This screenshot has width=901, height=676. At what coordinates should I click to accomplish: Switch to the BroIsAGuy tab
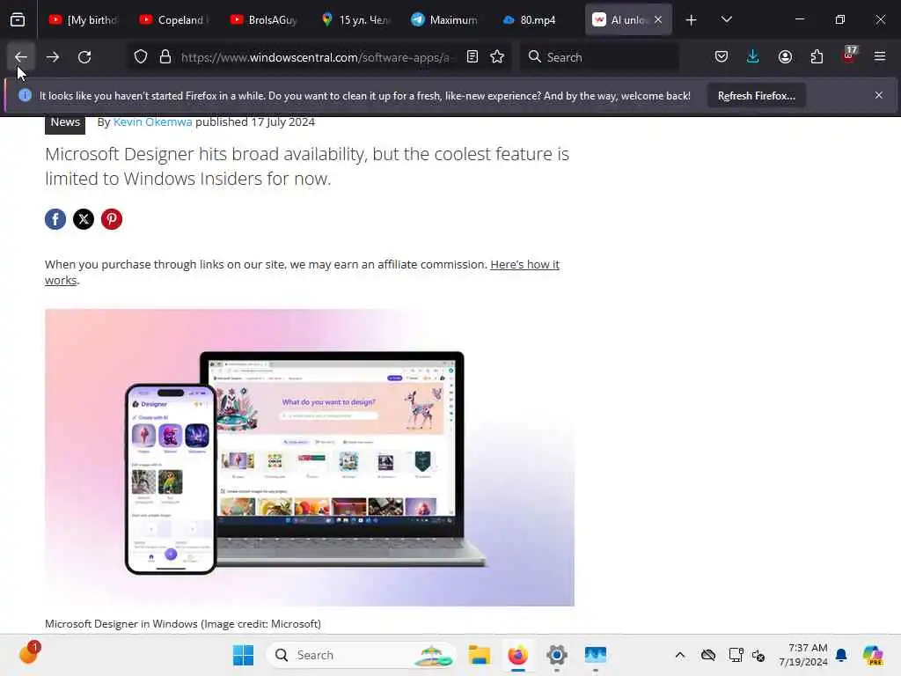coord(266,20)
